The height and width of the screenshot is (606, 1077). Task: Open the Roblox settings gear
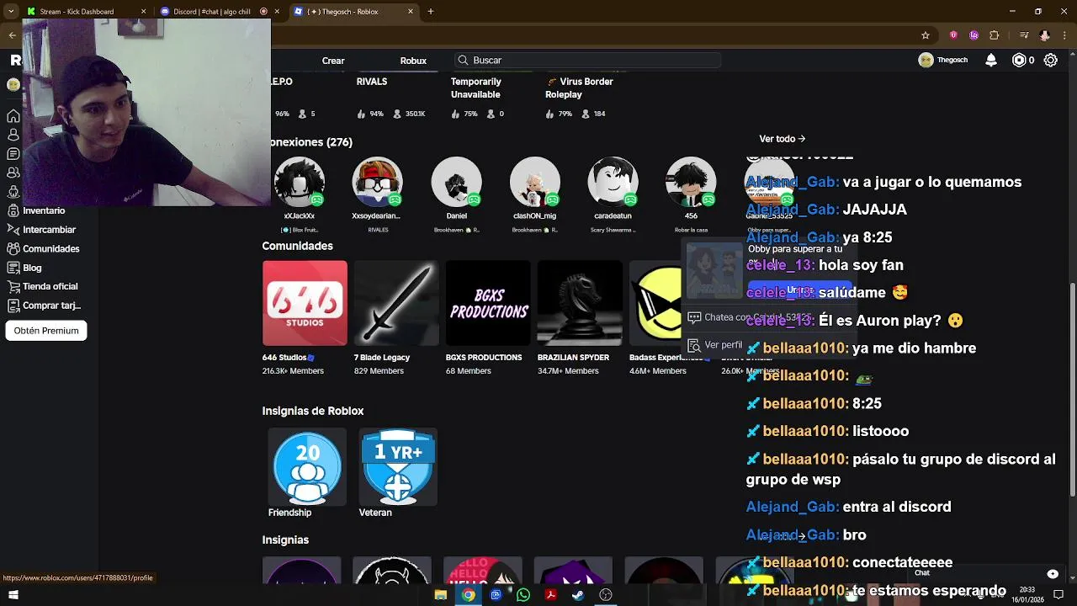pyautogui.click(x=1050, y=61)
